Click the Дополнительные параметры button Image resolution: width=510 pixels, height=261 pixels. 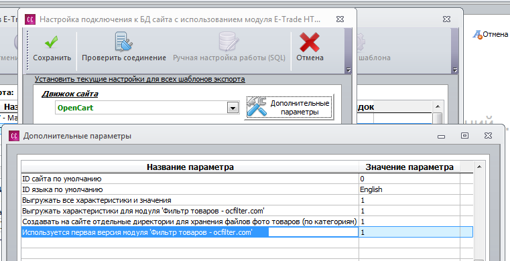coord(289,107)
